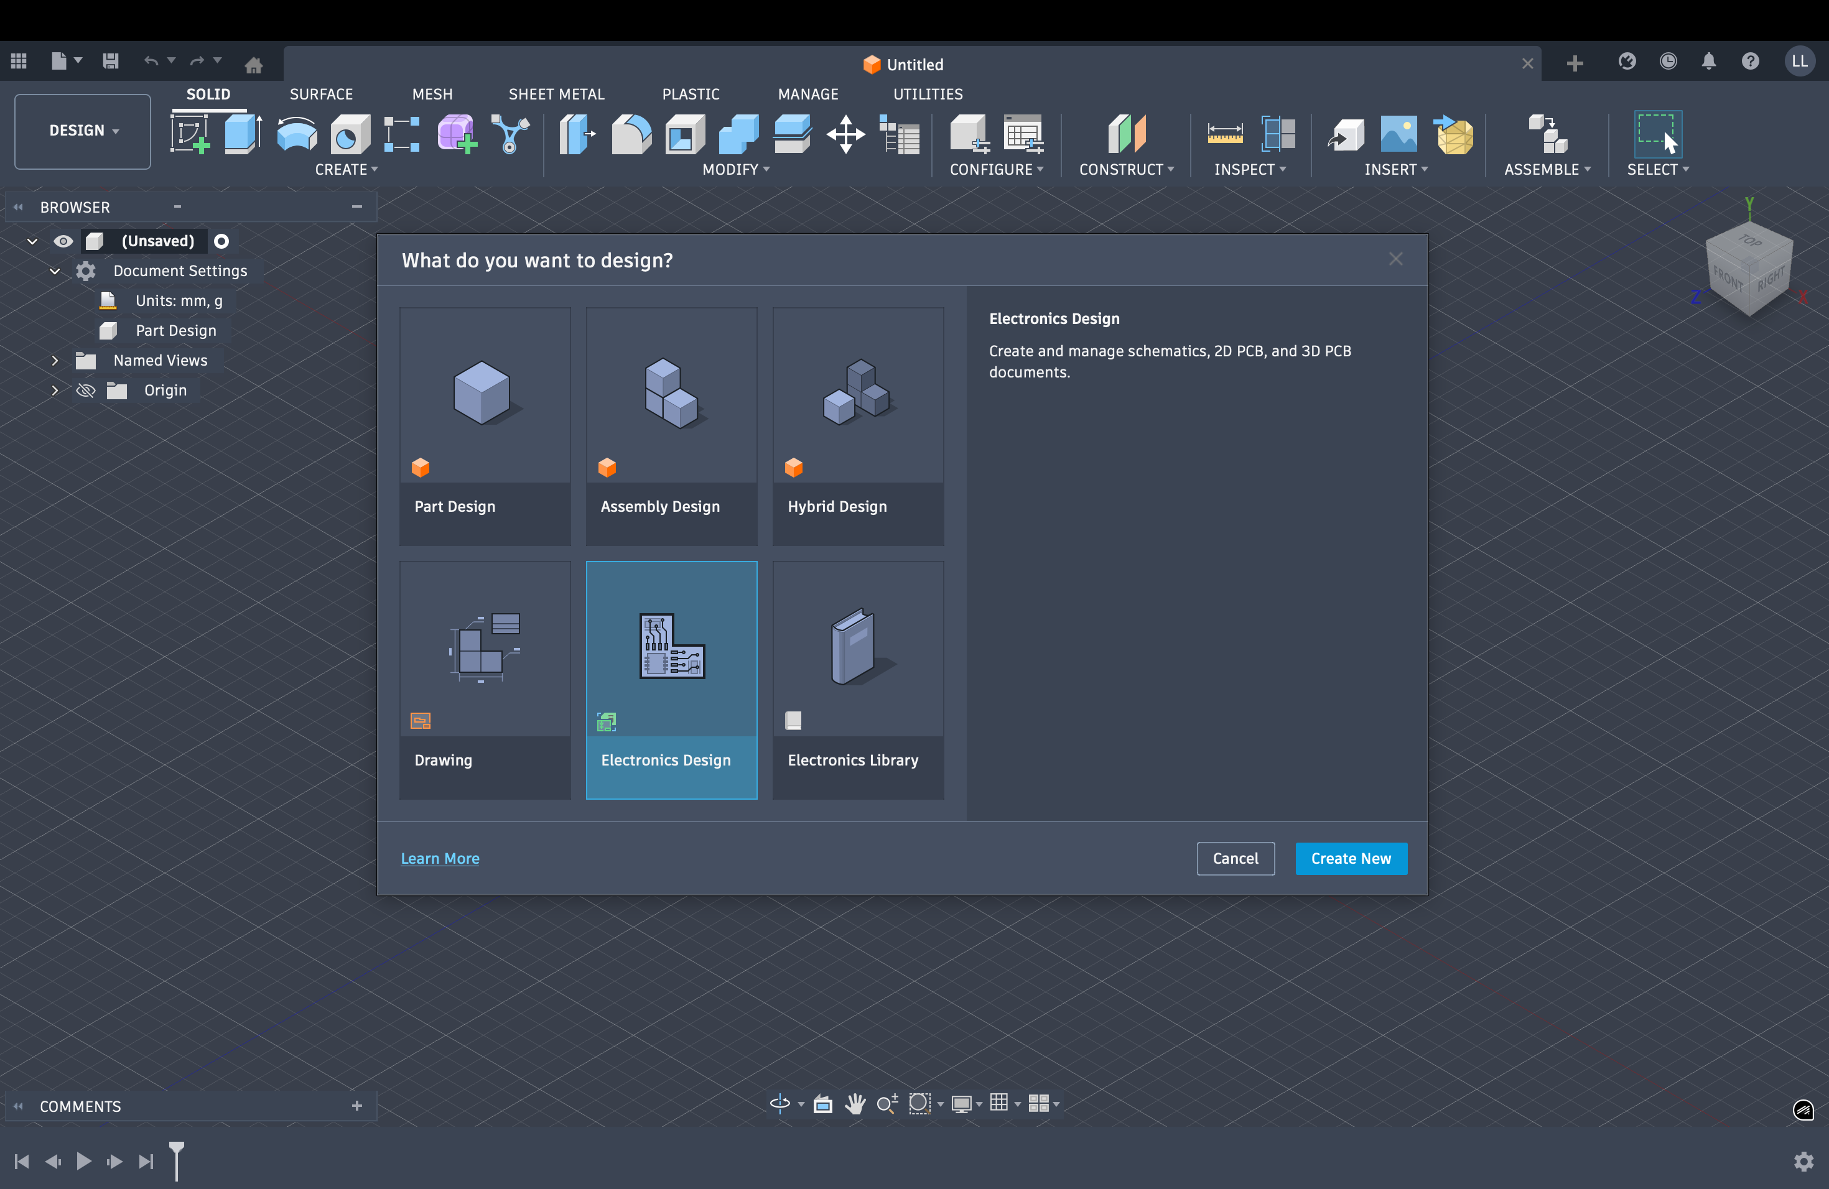Show the Origin folder

tap(85, 390)
